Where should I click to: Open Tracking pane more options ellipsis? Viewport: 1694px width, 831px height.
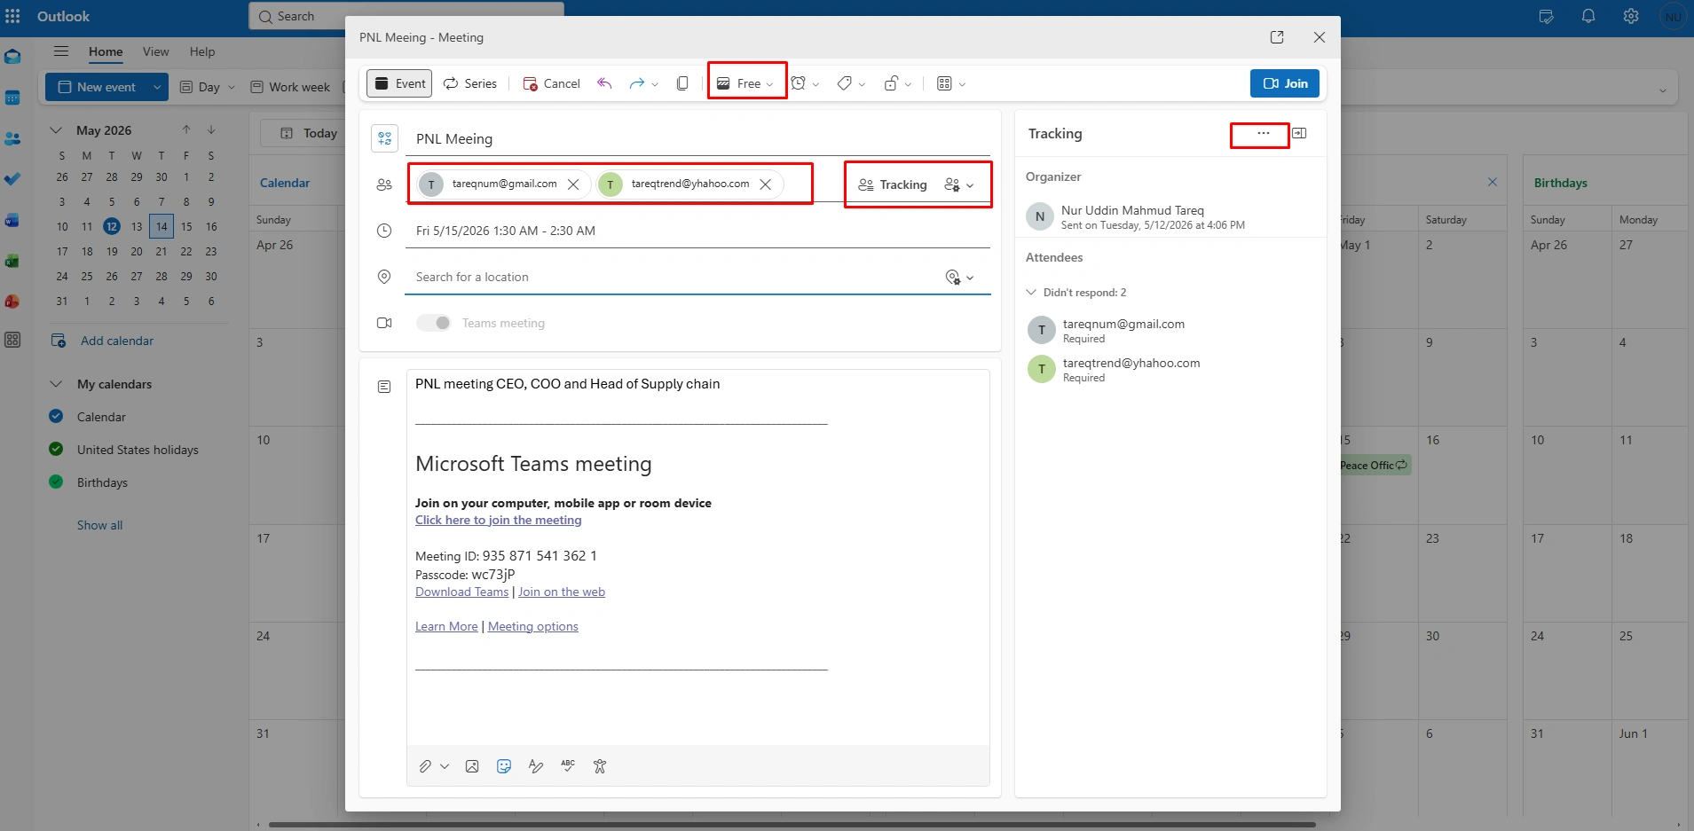(1264, 133)
